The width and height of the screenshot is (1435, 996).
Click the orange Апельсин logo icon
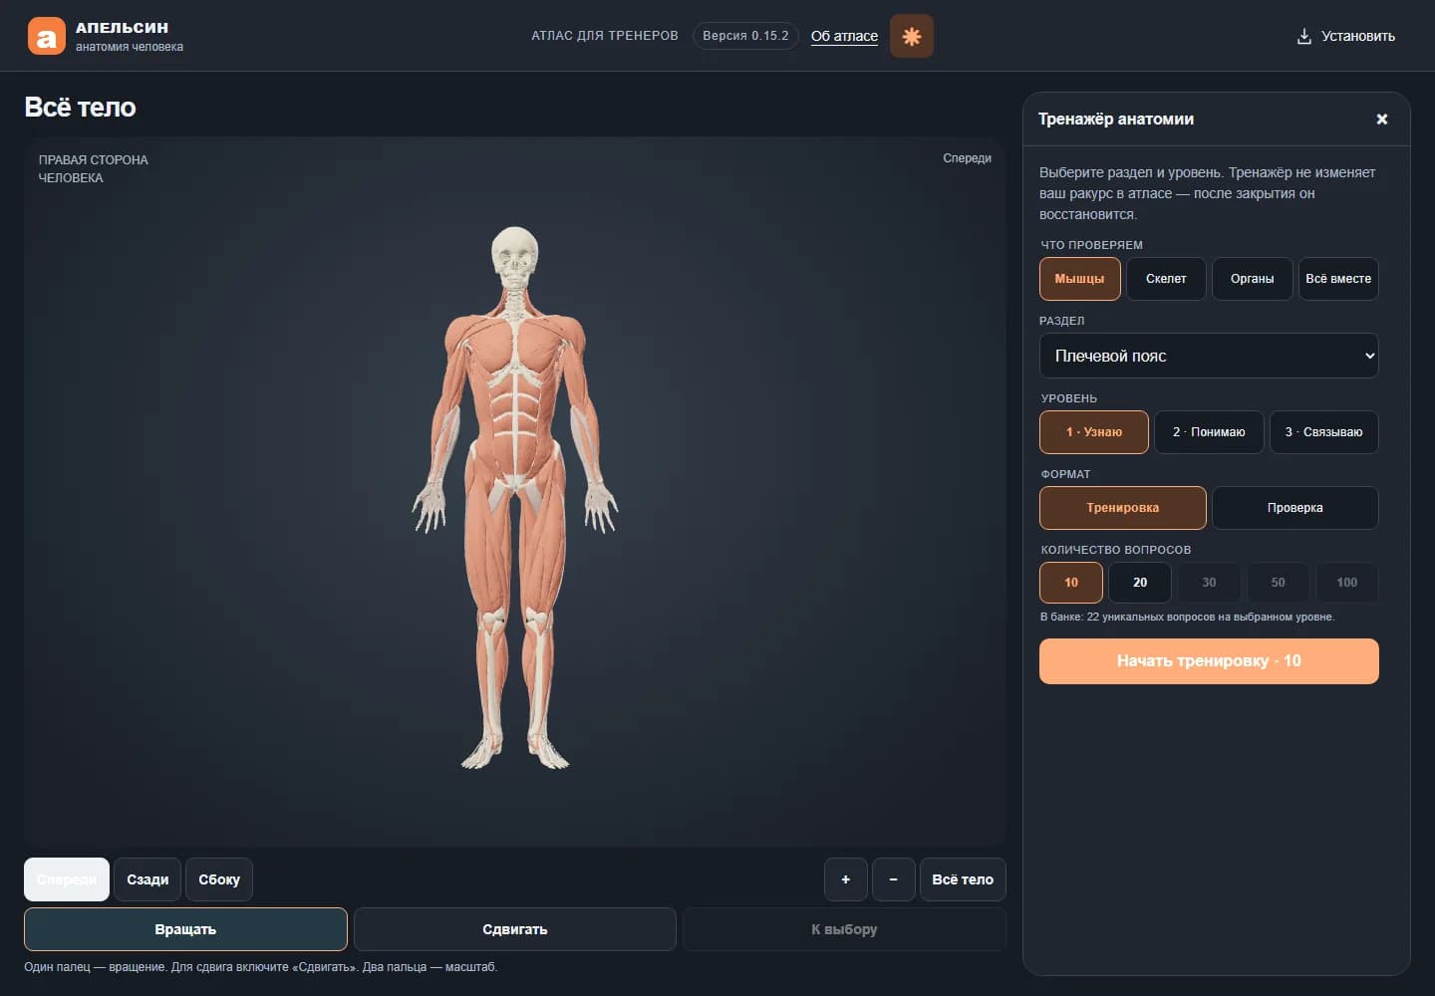tap(46, 37)
